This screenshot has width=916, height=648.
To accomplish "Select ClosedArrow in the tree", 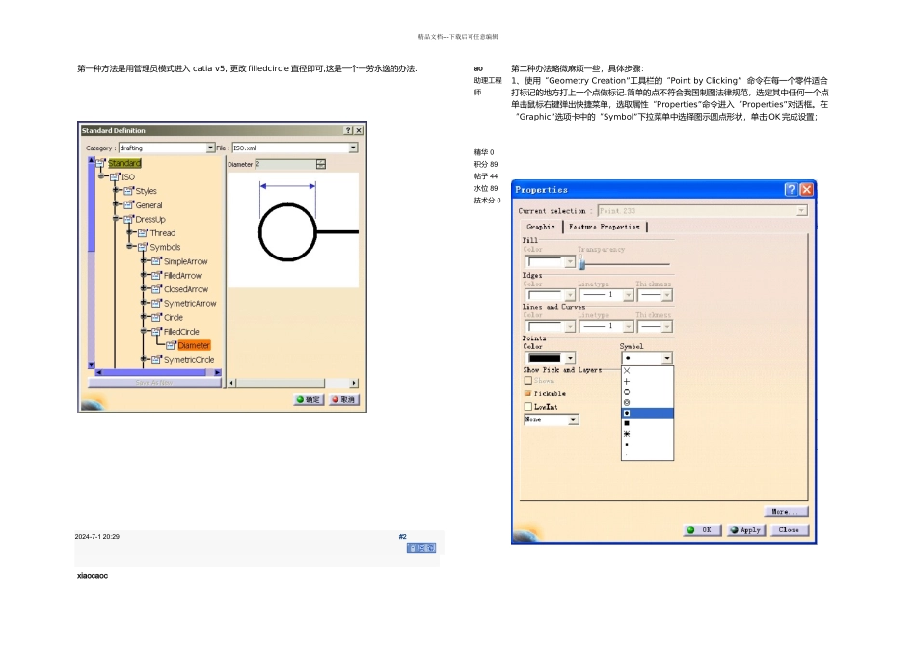I will 186,289.
